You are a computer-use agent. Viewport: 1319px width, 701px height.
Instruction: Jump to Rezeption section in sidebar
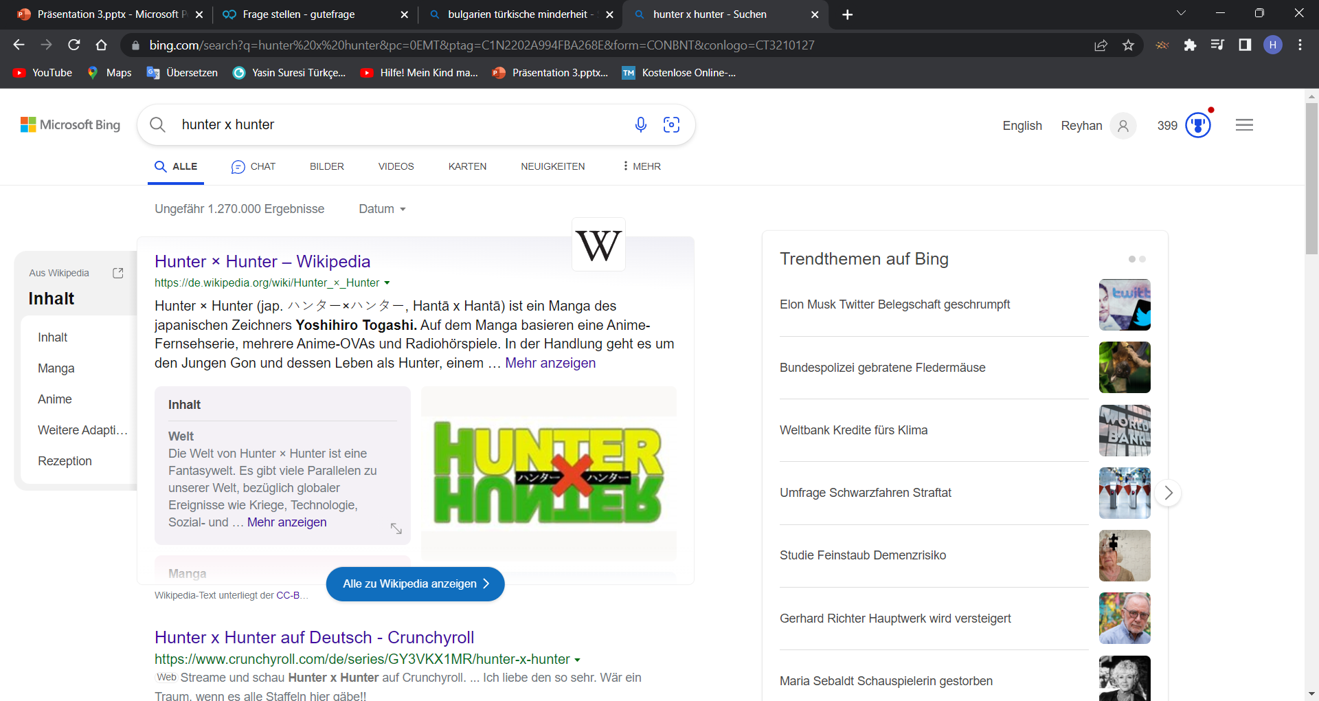65,461
